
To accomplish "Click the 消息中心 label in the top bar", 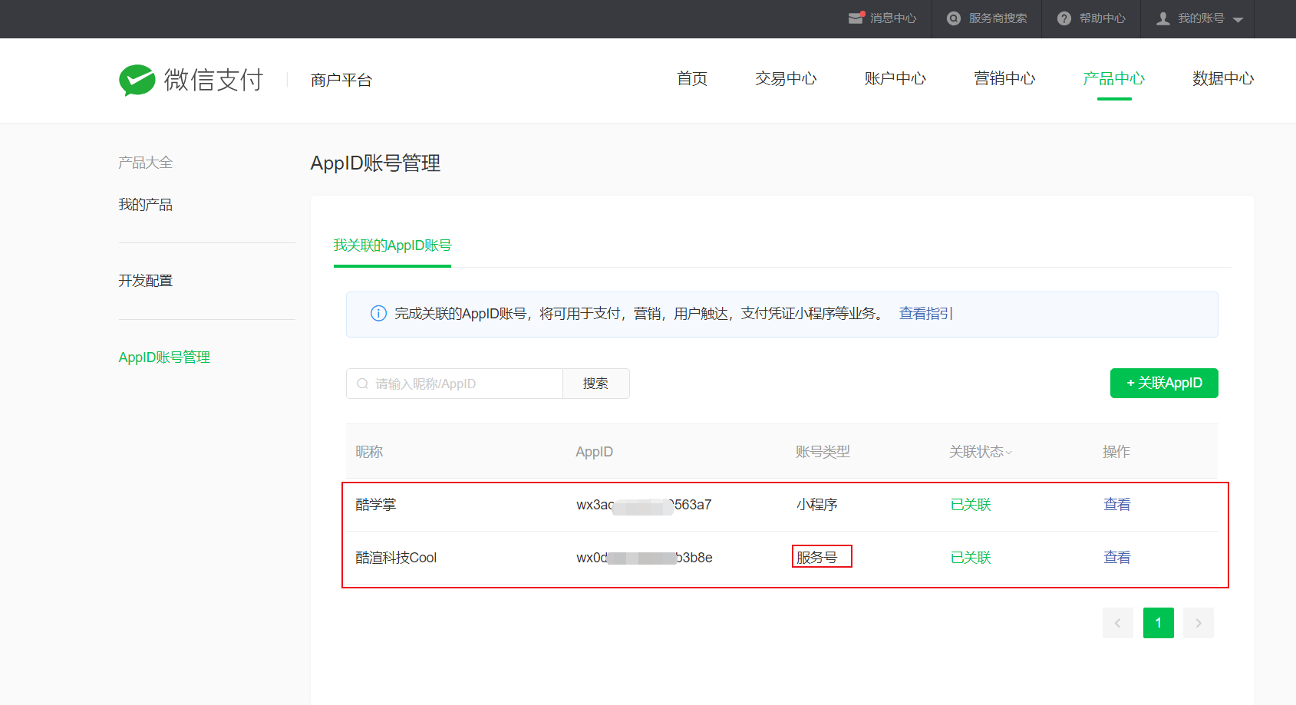I will 893,18.
